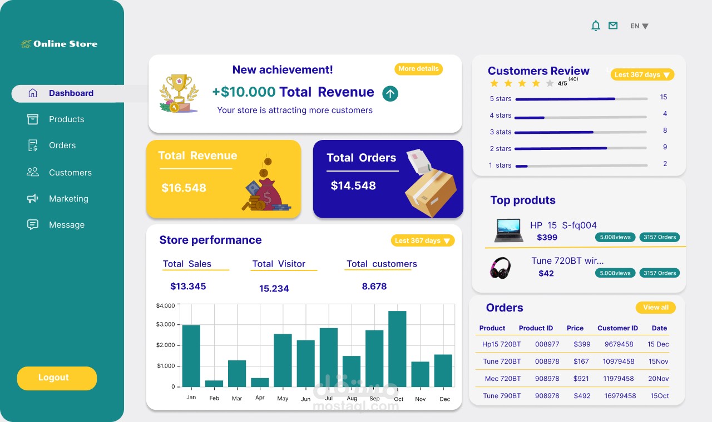712x422 pixels.
Task: Click the Total Sales label
Action: [187, 264]
